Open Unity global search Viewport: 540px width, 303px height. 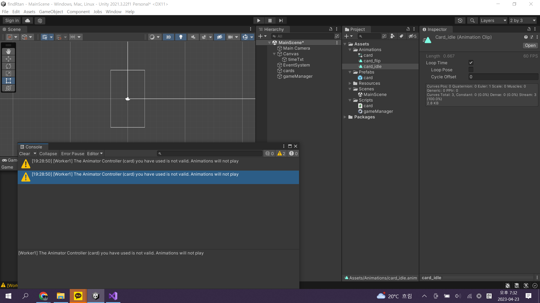pos(472,20)
